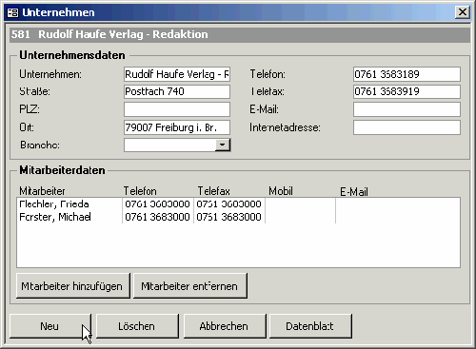Click the form icon in title bar
The image size is (476, 349).
12,12
